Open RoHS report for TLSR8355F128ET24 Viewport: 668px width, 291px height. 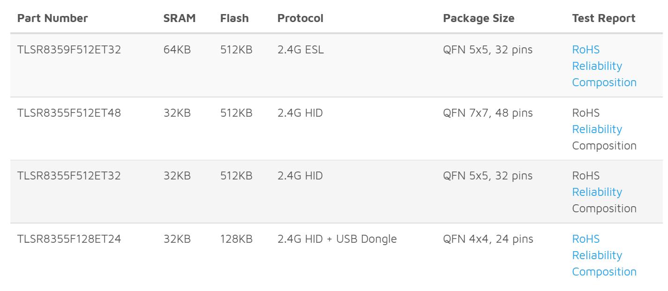585,239
